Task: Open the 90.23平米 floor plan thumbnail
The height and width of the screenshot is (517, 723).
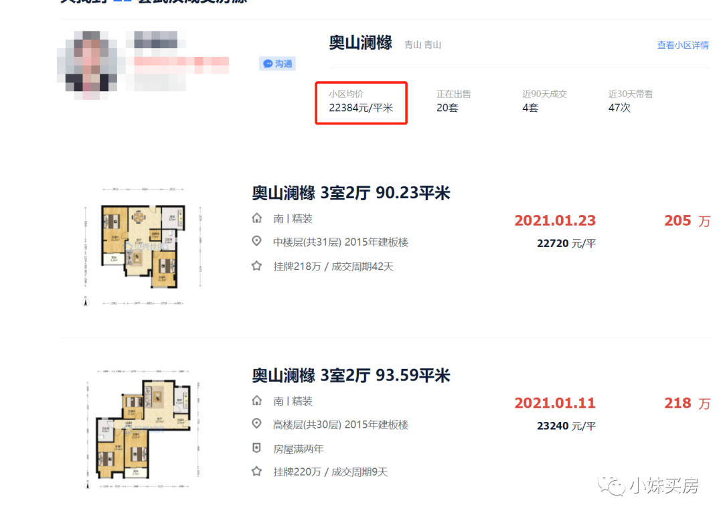Action: coord(143,246)
